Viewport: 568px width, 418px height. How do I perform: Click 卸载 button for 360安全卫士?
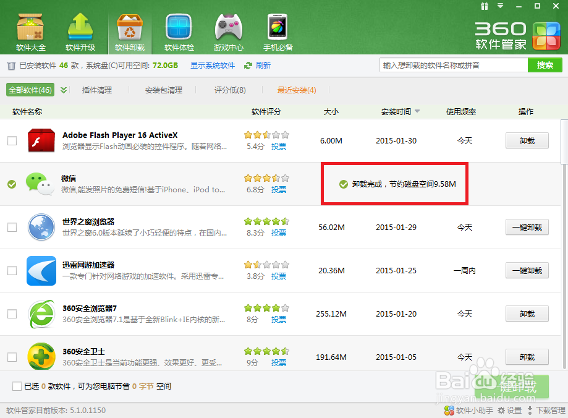[x=527, y=357]
